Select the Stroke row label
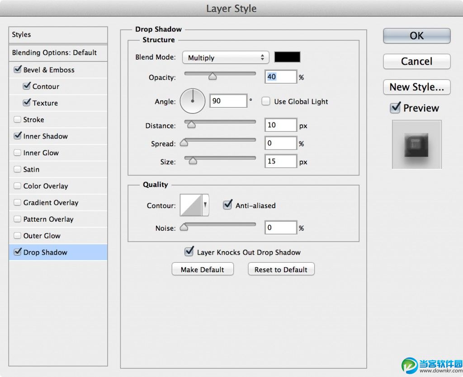463x377 pixels. 33,120
